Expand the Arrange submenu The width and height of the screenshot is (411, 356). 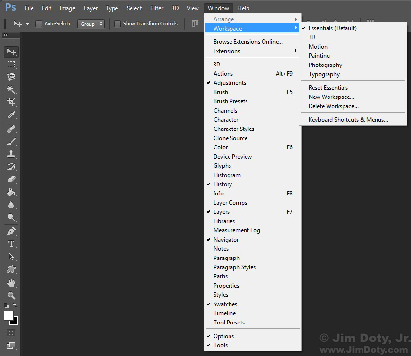pyautogui.click(x=253, y=19)
